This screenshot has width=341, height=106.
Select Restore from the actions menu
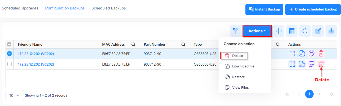pyautogui.click(x=238, y=77)
